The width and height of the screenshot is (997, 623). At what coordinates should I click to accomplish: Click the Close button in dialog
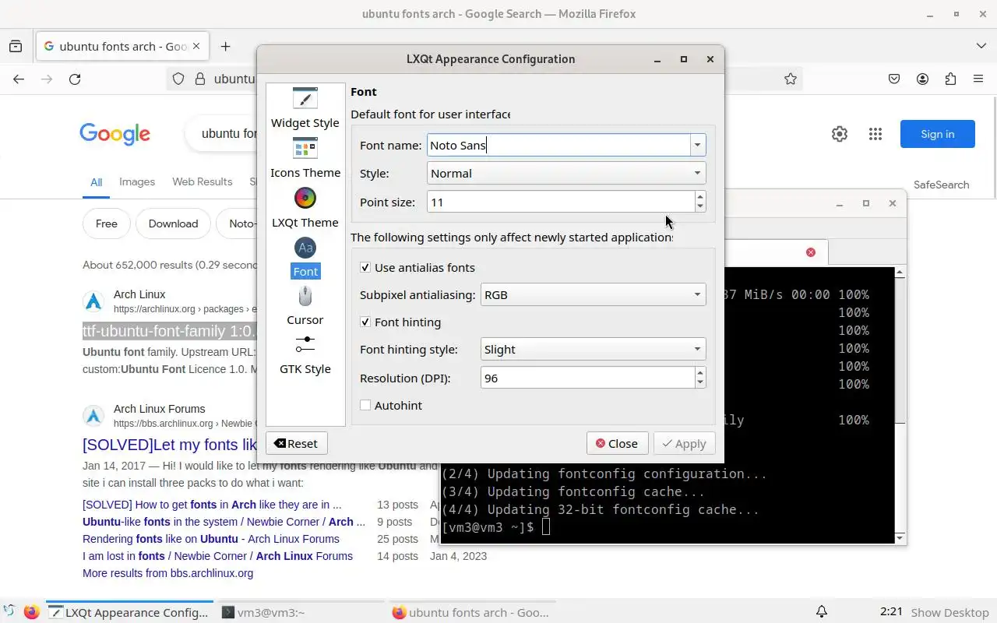618,443
